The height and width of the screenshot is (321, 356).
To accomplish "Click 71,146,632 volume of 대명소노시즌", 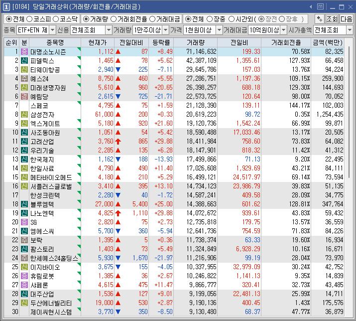I will 201,52.
